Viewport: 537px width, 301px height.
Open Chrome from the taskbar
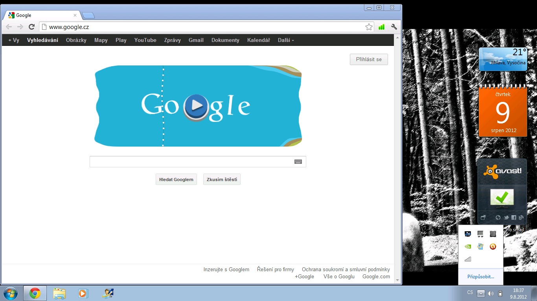pos(35,293)
